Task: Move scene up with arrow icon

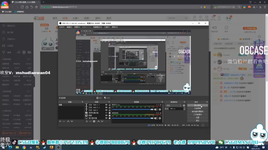Action: [x=68, y=121]
